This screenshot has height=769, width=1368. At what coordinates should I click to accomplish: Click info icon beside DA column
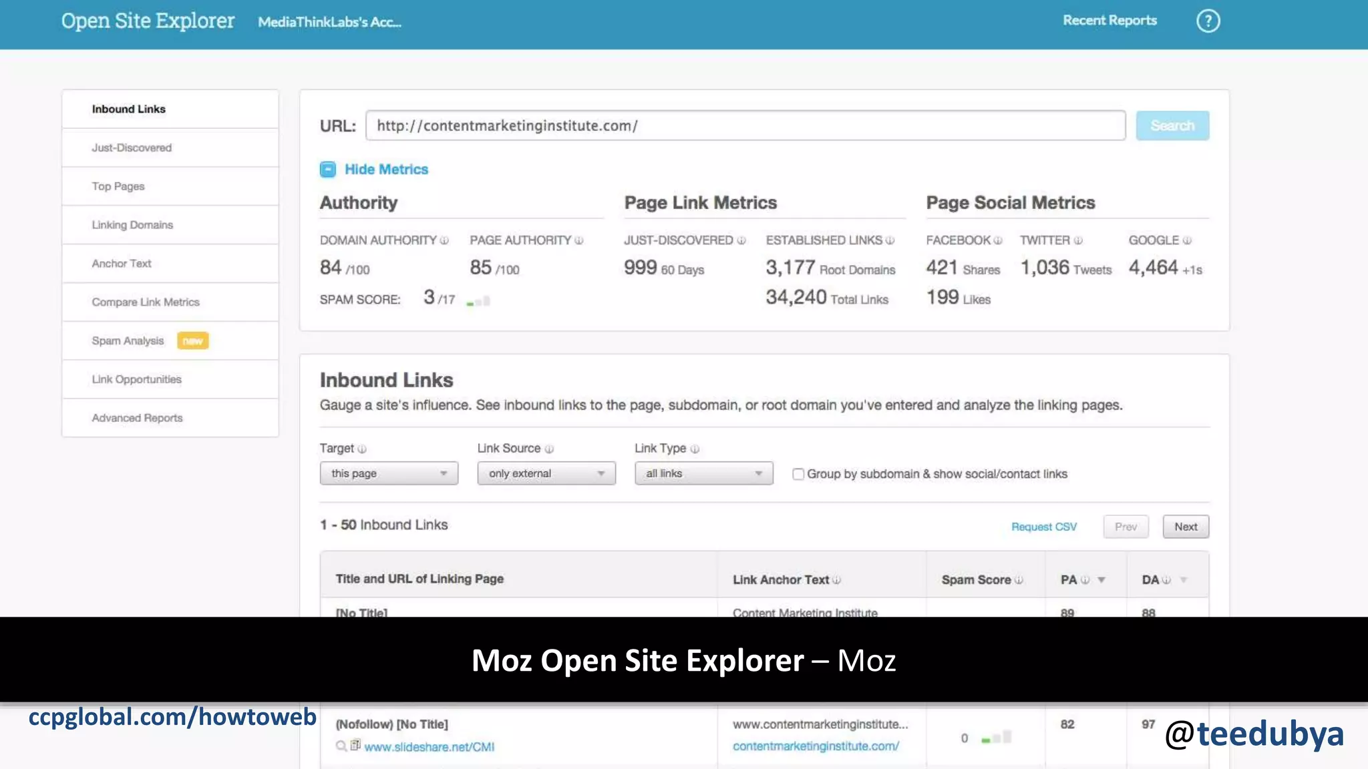[x=1166, y=580]
